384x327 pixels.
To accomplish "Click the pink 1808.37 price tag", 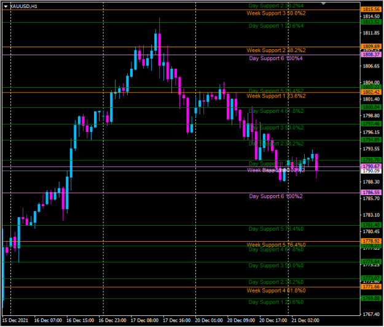I will (x=371, y=55).
